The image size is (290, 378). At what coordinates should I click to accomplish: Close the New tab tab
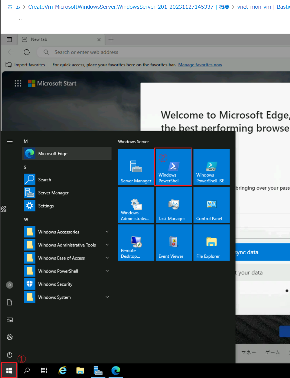click(99, 39)
